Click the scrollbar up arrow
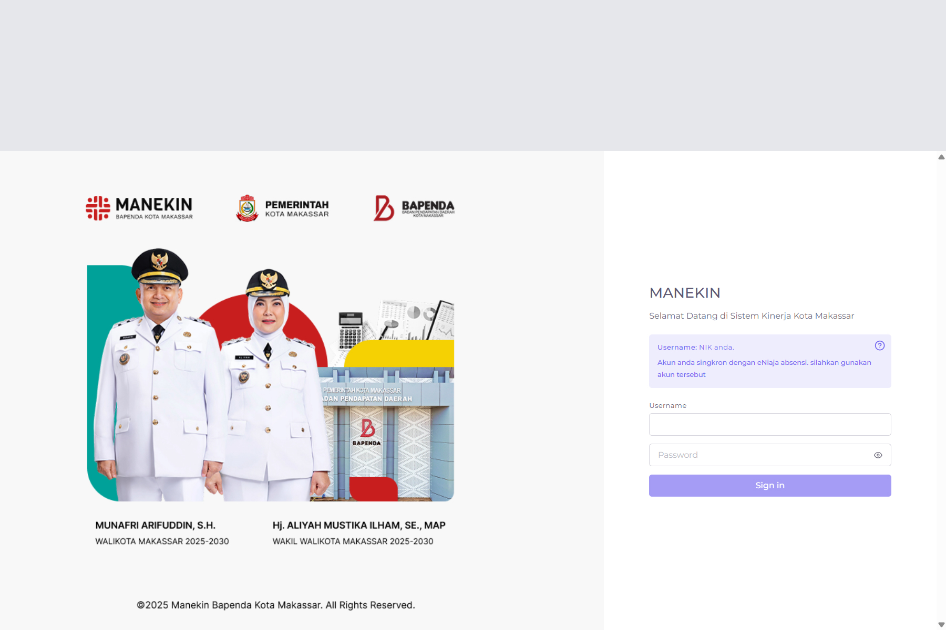This screenshot has height=630, width=946. click(941, 157)
